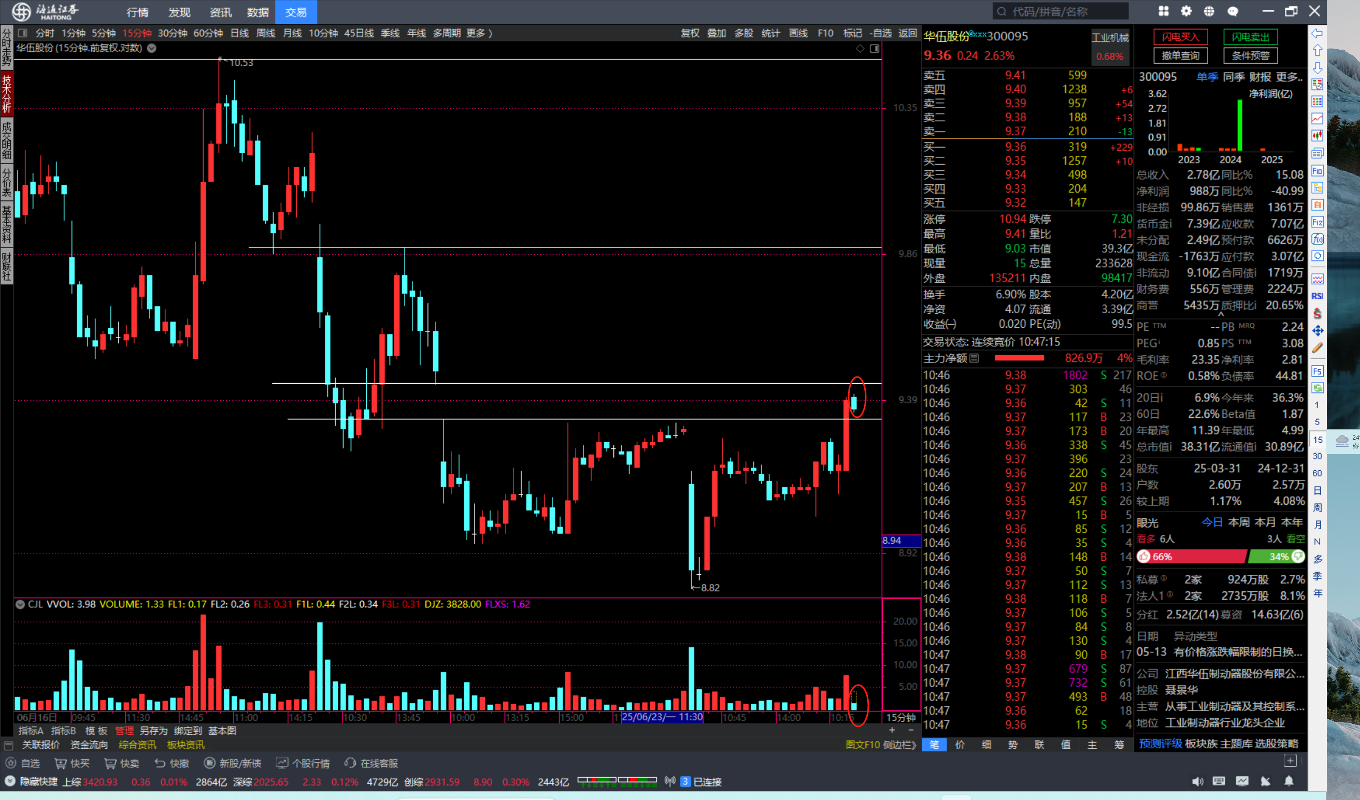Click the add panel plus box icon
This screenshot has width=1360, height=800.
(x=1290, y=761)
